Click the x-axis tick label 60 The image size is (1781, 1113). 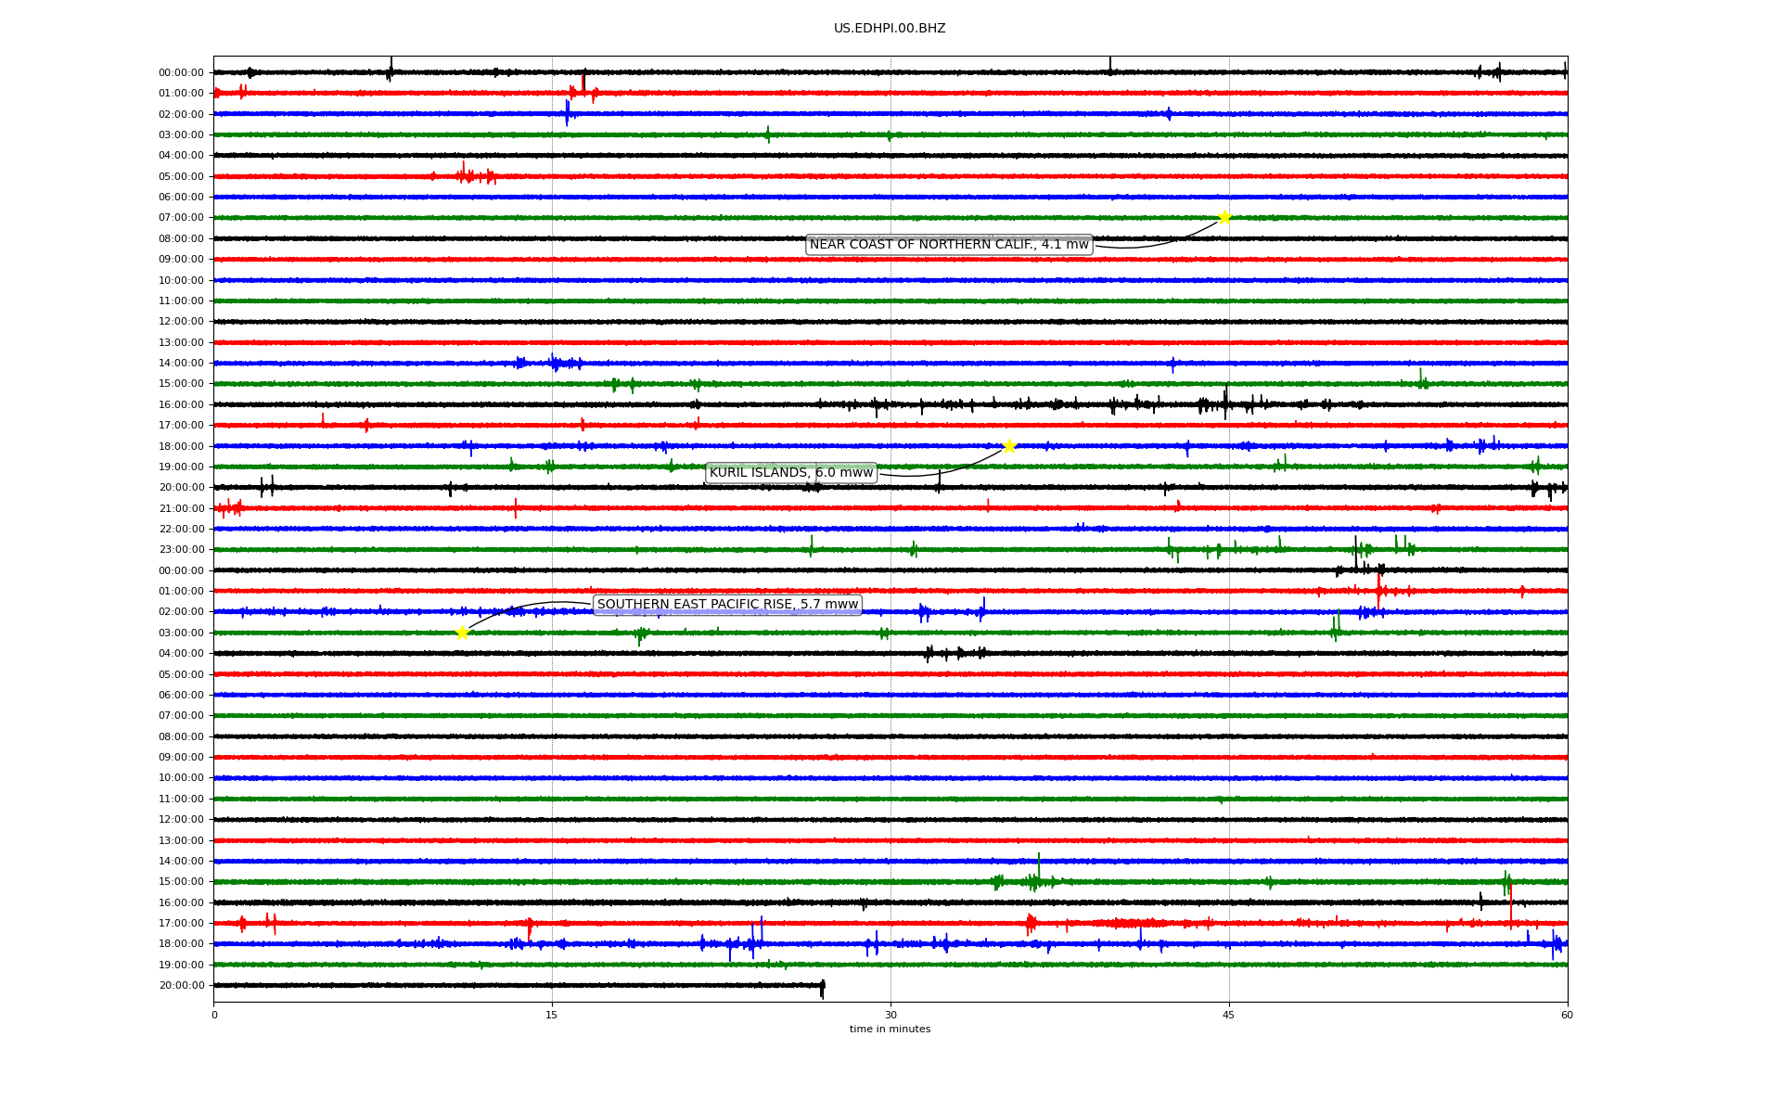tap(1567, 1015)
